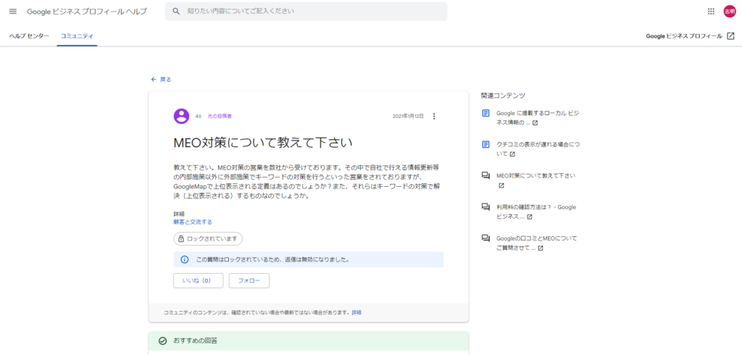Screen dimensions: 742x355
Task: Open the 顧客と交流する category link
Action: [193, 222]
